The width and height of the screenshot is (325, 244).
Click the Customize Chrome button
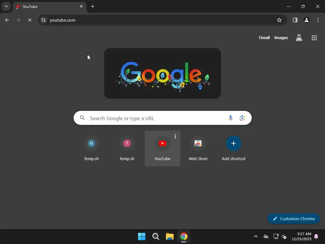[294, 219]
